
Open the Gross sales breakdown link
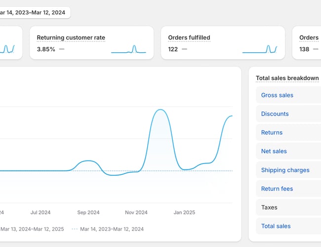tap(277, 95)
